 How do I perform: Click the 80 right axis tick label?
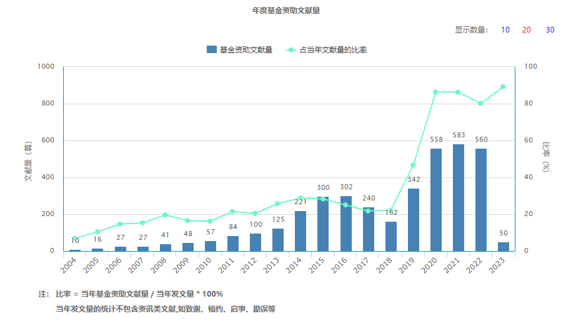(529, 103)
